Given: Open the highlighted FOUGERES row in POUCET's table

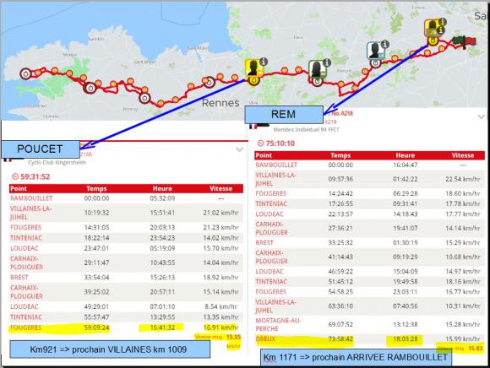Looking at the screenshot, I should click(x=126, y=327).
